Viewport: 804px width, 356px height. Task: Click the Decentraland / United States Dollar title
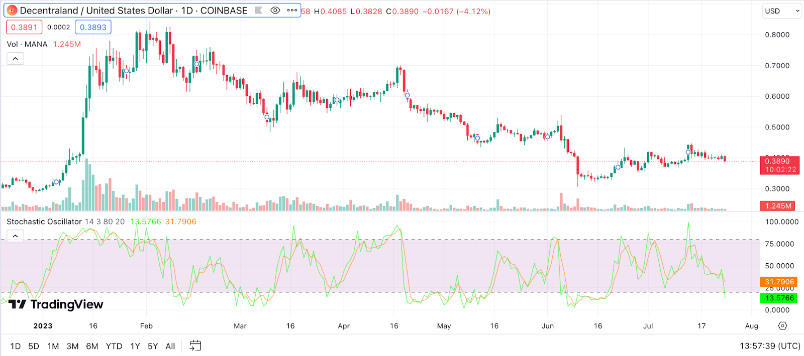pos(96,11)
